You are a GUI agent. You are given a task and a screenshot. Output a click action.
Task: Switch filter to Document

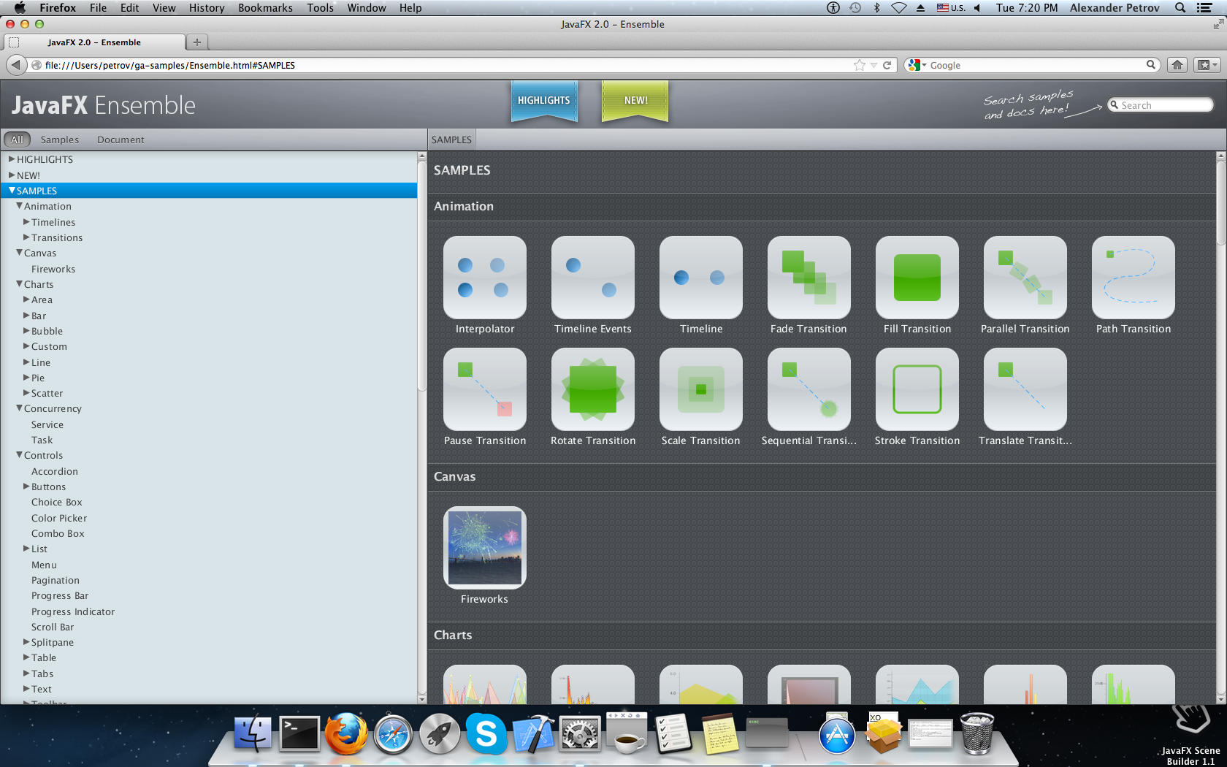(121, 140)
